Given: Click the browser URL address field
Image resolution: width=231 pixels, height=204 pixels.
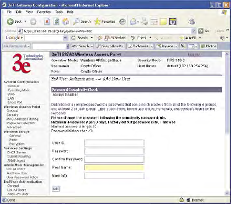Looking at the screenshot, I should (105, 31).
